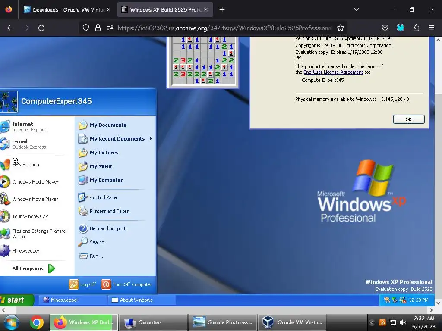Launch Google Chrome from the host taskbar

37,322
